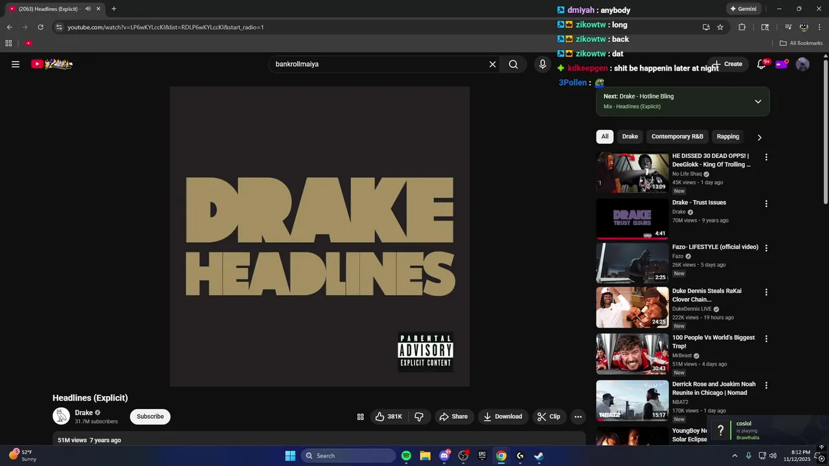The width and height of the screenshot is (829, 466).
Task: Open the YouTube guide hamburger menu
Action: [16, 64]
